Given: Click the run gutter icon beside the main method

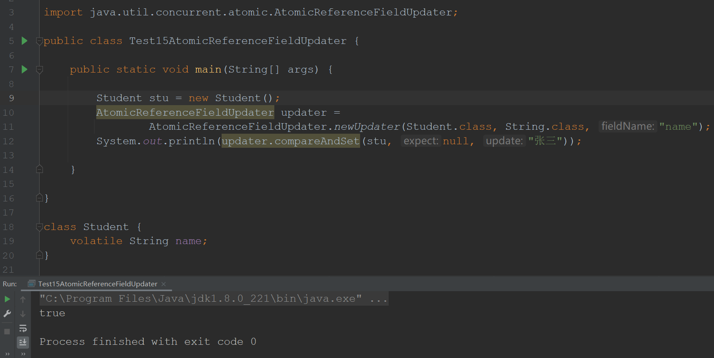Looking at the screenshot, I should (25, 69).
